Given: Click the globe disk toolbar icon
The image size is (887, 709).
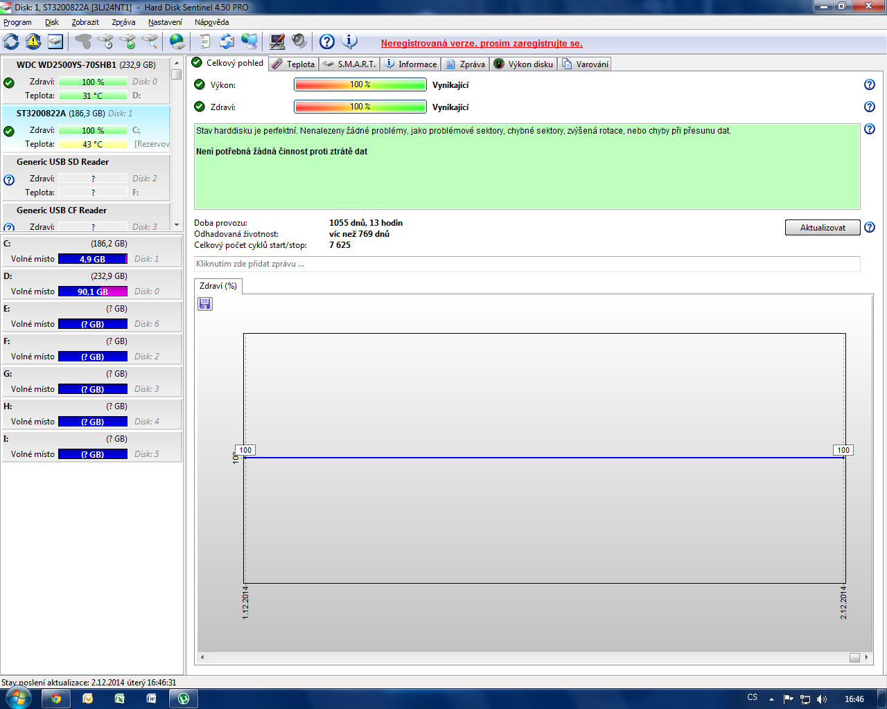Looking at the screenshot, I should [177, 42].
